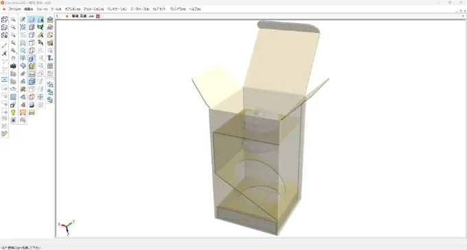Click the open envelope box icon
Image resolution: width=467 pixels, height=250 pixels.
50,20
